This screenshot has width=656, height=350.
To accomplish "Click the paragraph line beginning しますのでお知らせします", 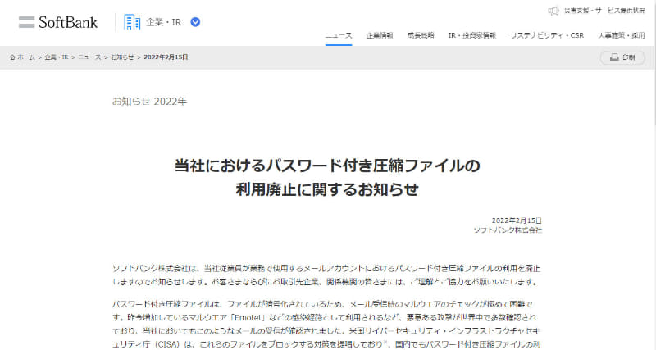I will pos(325,282).
